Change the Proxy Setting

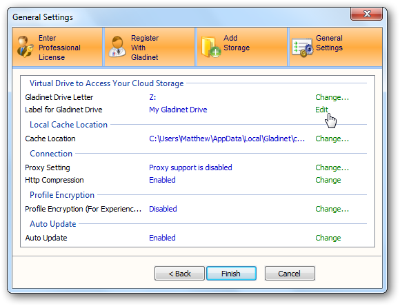332,167
